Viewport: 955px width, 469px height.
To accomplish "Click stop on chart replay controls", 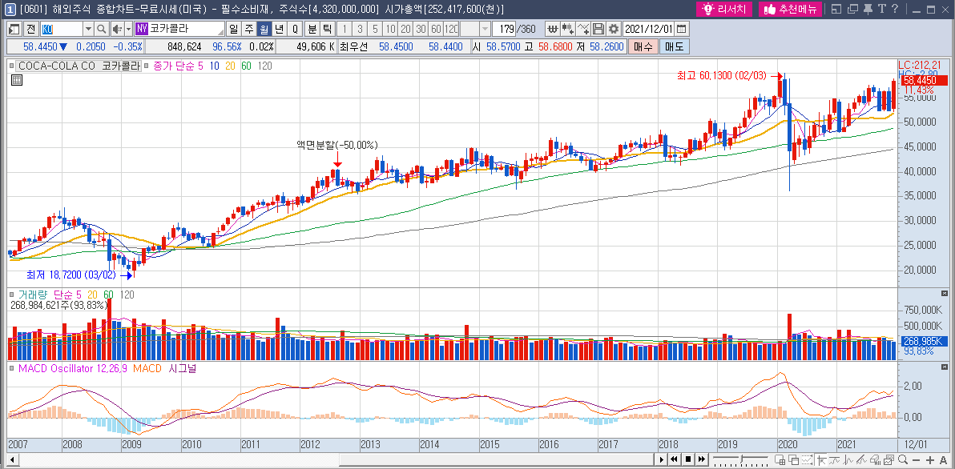I will point(688,459).
